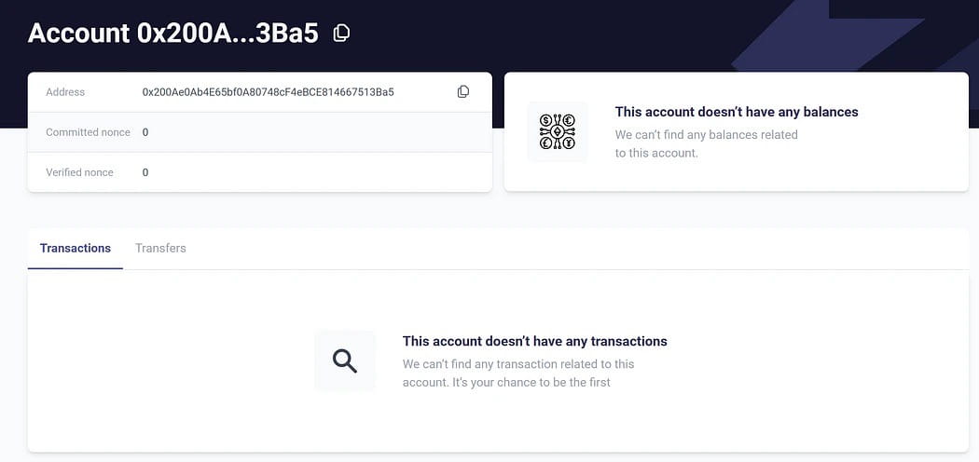Click the currency balances illustration icon
The height and width of the screenshot is (462, 979).
pos(557,131)
